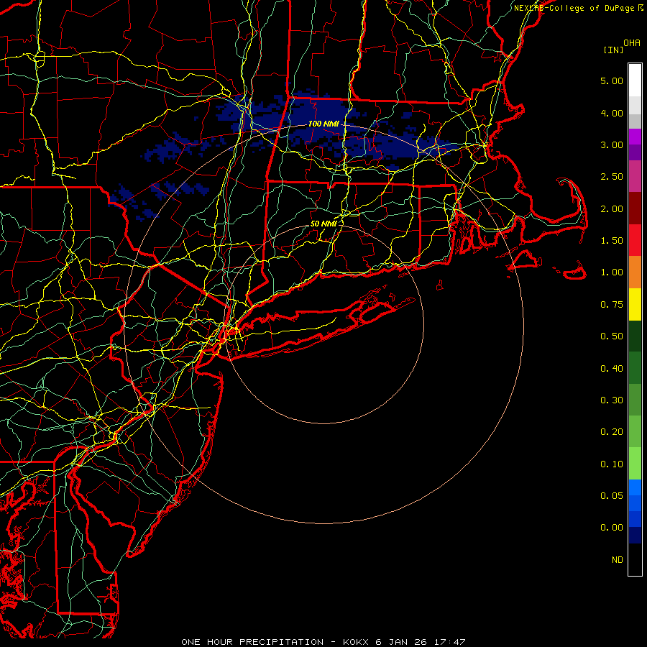The image size is (647, 647).
Task: Click the 0.30 legend value
Action: [612, 400]
